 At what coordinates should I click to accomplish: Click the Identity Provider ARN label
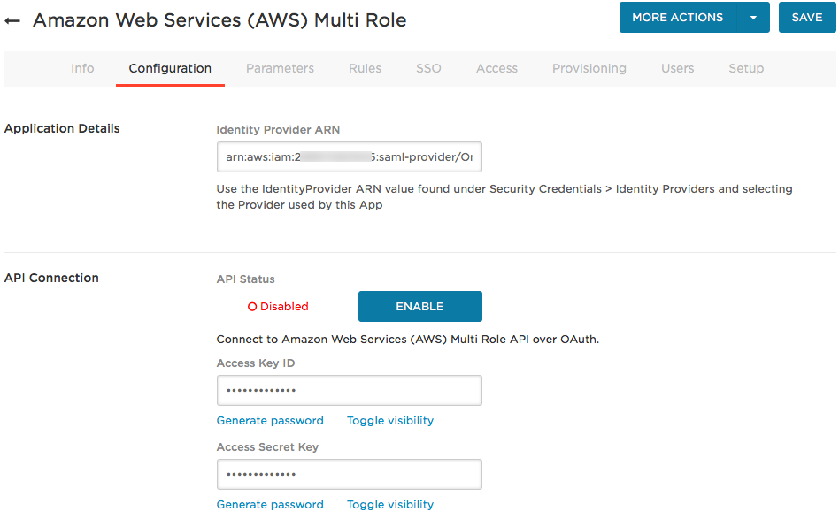click(278, 130)
